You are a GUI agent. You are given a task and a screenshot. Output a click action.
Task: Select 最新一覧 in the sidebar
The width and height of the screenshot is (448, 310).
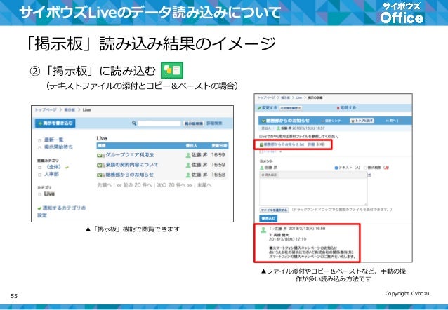[x=53, y=140]
